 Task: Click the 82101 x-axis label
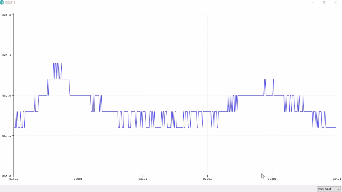coord(143,179)
